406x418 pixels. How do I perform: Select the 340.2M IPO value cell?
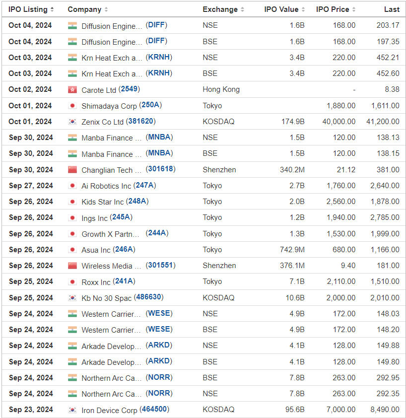[x=292, y=170]
